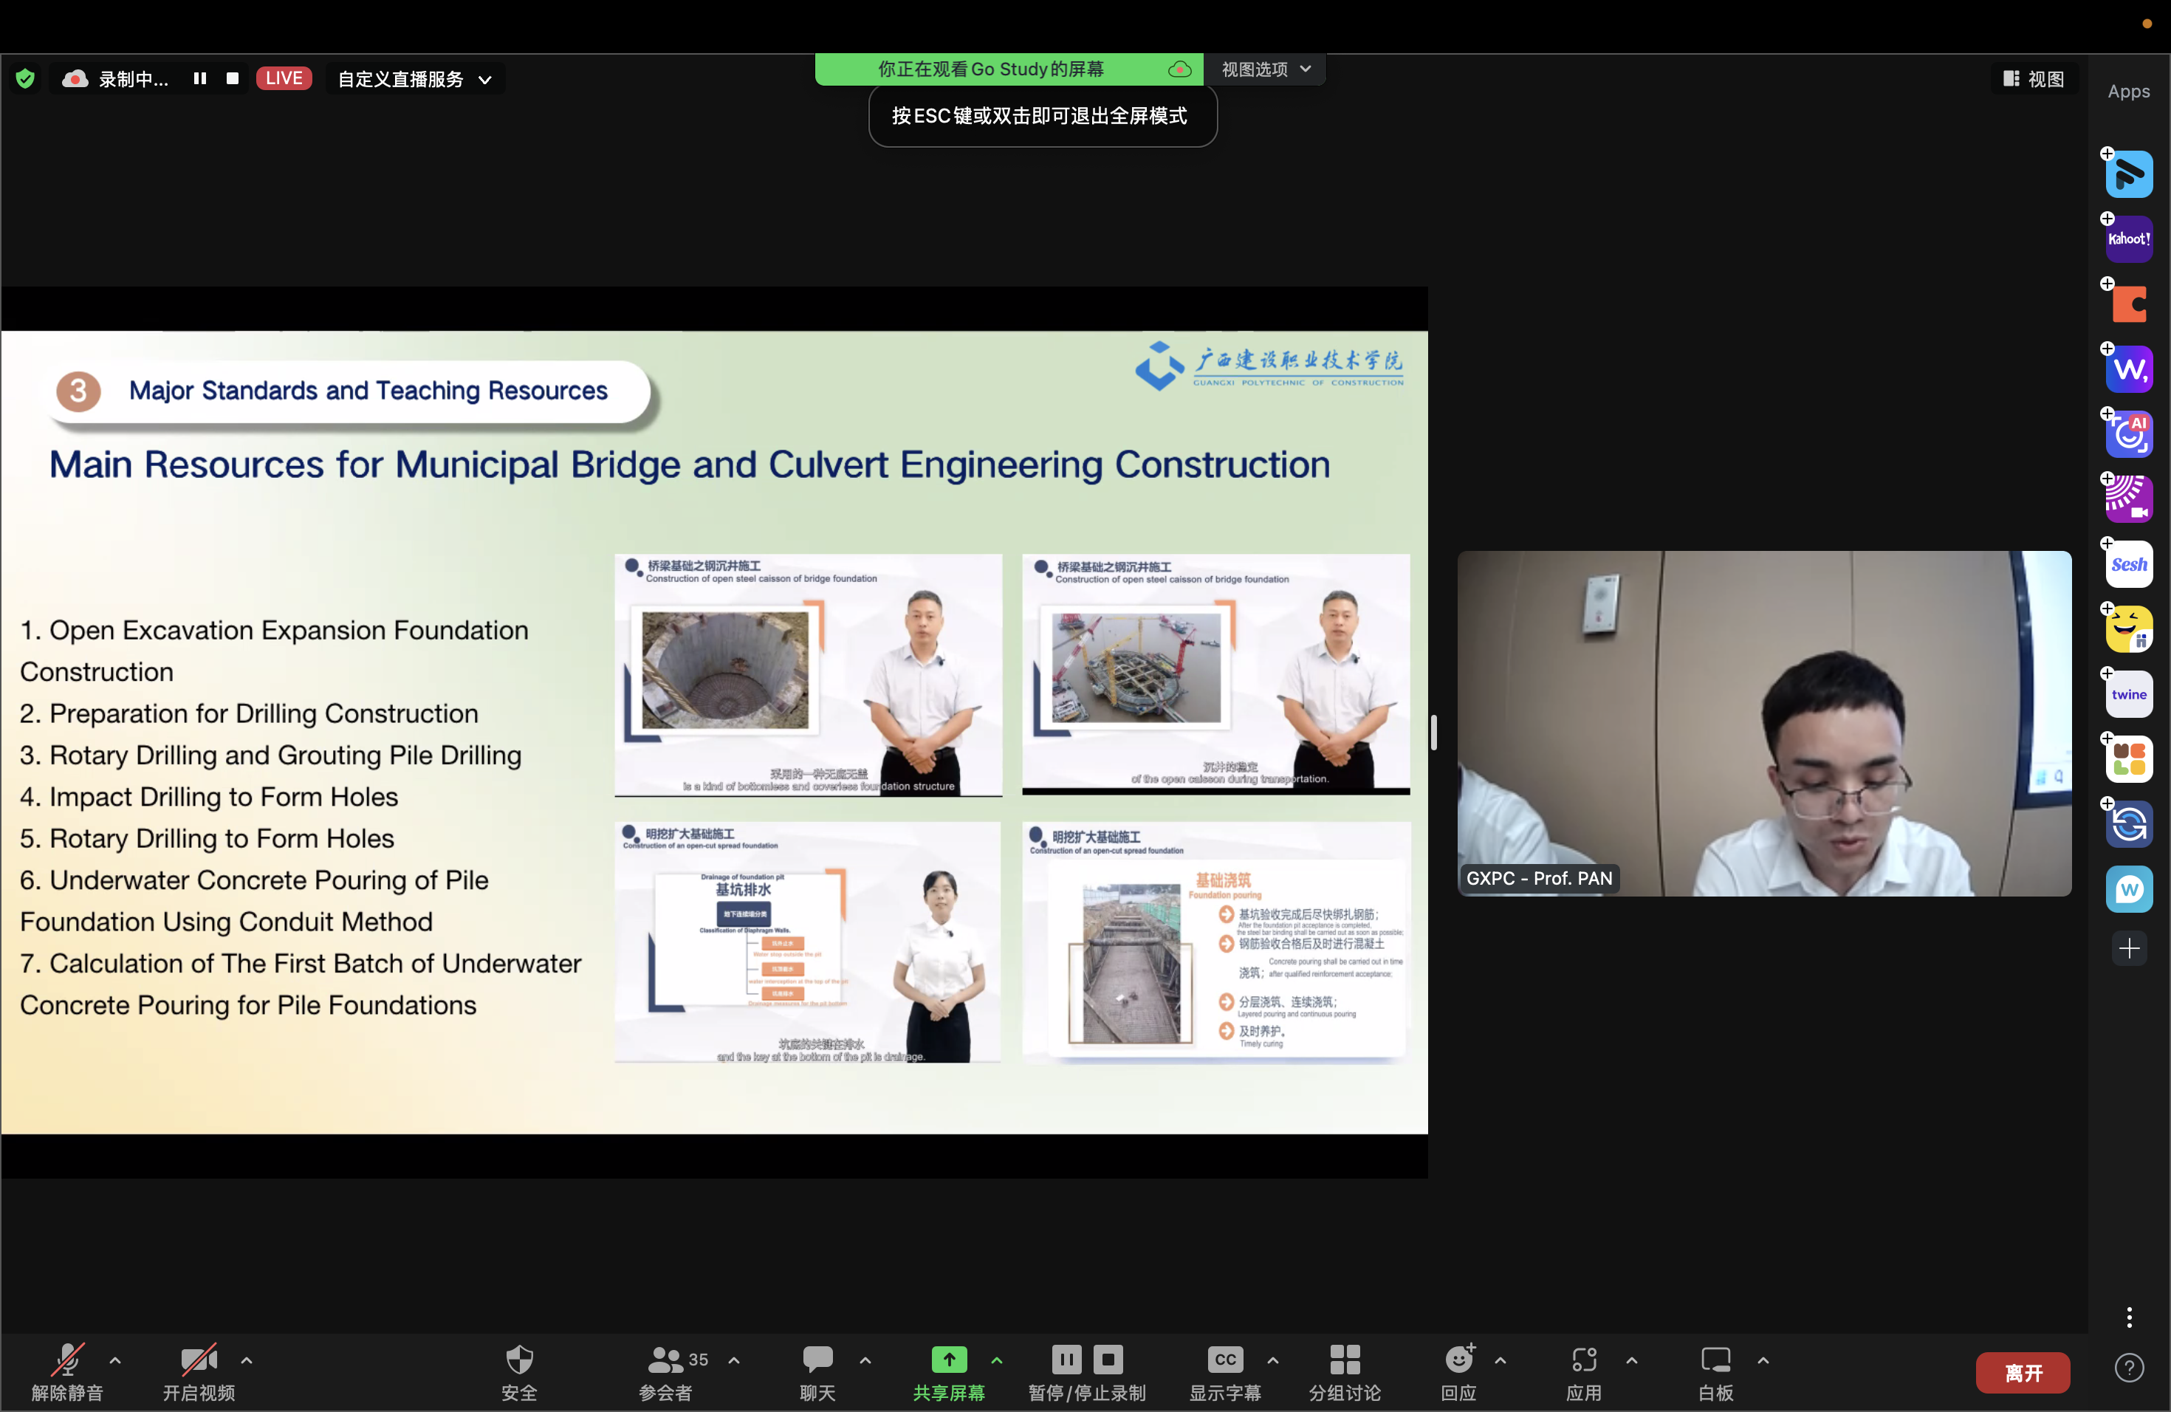
Task: Open the Sesh app icon
Action: point(2128,565)
